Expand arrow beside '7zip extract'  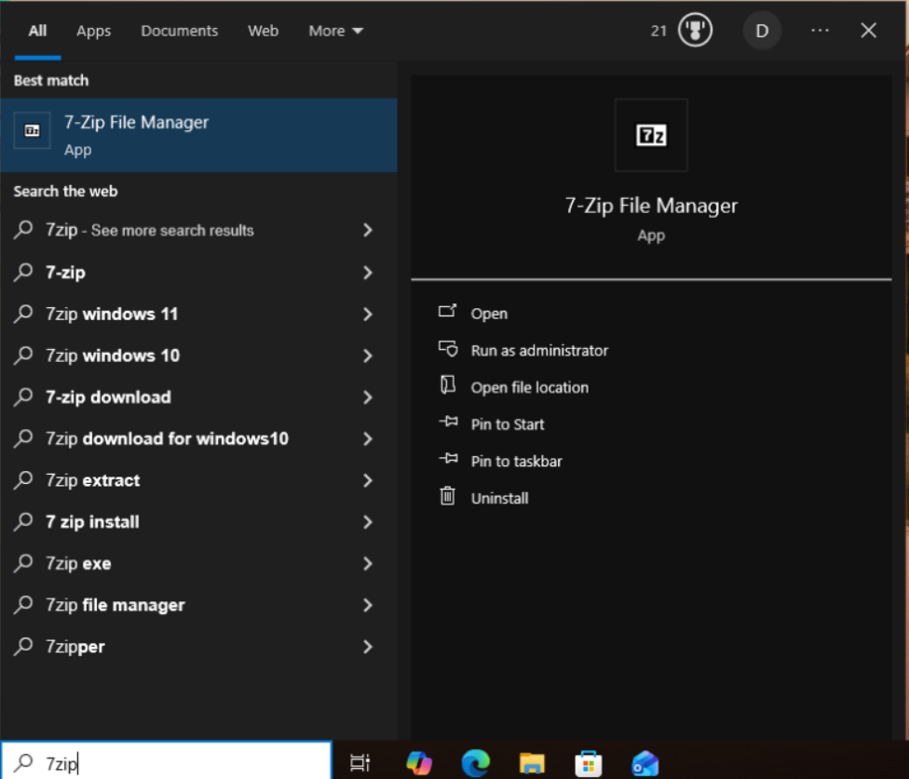coord(368,481)
